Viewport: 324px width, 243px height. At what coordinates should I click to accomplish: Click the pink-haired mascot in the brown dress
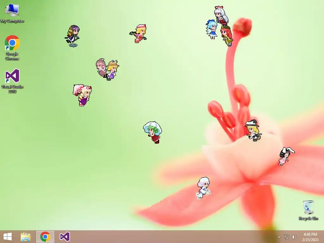click(101, 67)
